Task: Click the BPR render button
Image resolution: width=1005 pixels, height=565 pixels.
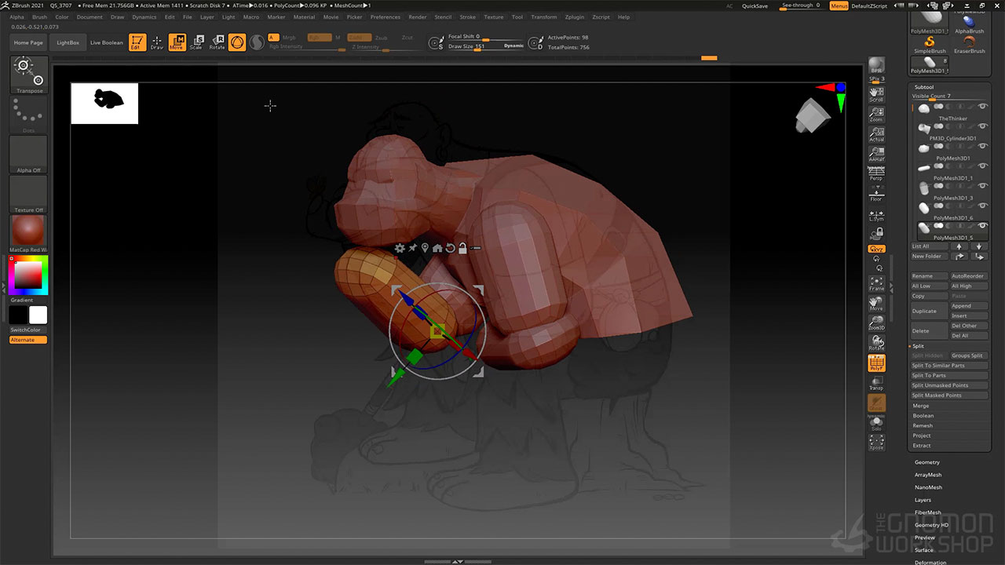Action: 876,65
